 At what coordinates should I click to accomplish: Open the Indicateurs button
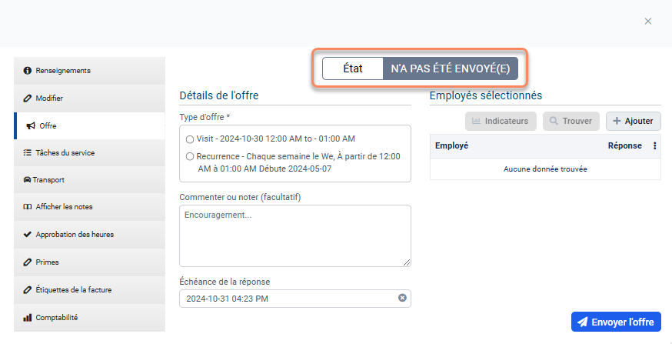pyautogui.click(x=500, y=121)
